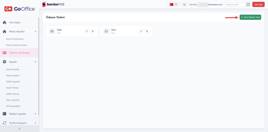Edit the Cash payment type pencil icon

click(x=87, y=31)
